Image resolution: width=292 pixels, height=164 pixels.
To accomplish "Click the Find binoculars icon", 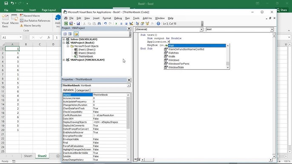I will (99, 24).
